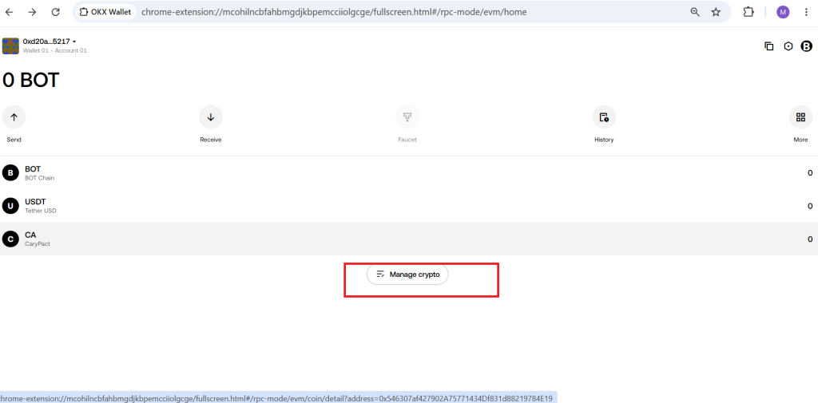Open settings via the hexagon icon
818x403 pixels.
click(x=788, y=45)
